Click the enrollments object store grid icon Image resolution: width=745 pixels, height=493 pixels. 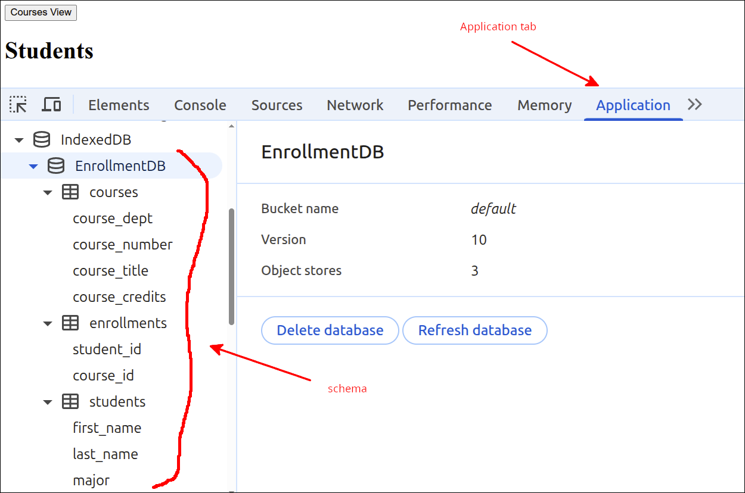coord(70,323)
